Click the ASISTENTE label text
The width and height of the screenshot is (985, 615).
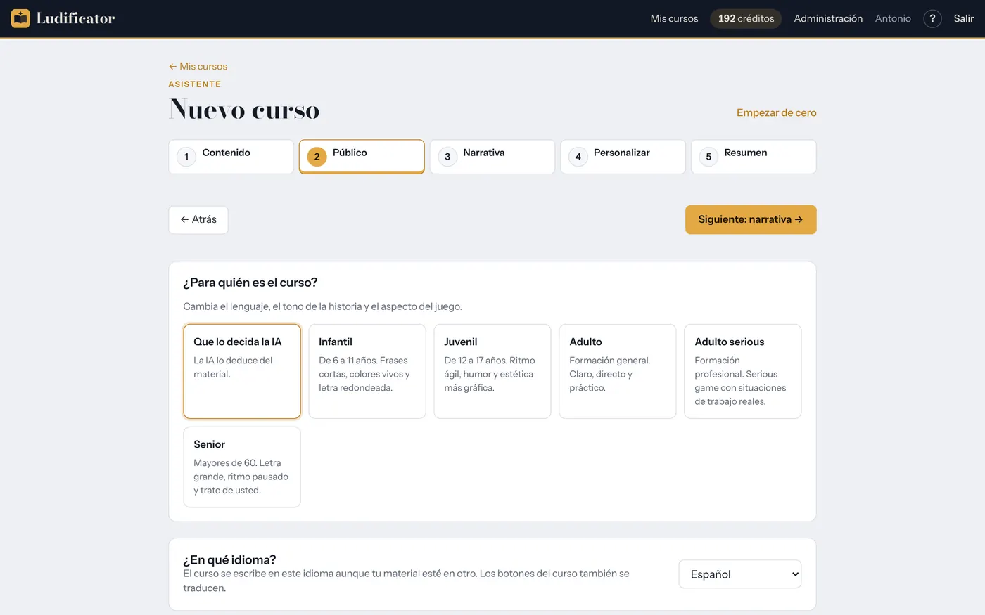195,84
